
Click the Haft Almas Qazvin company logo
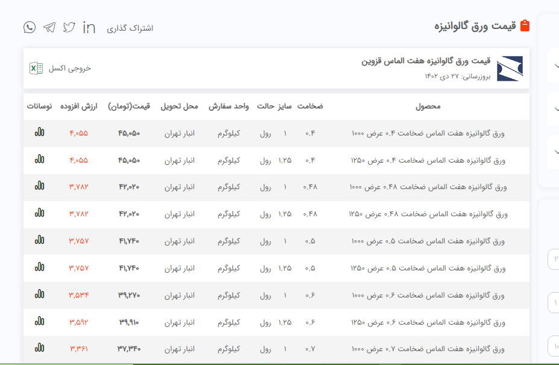tap(510, 68)
